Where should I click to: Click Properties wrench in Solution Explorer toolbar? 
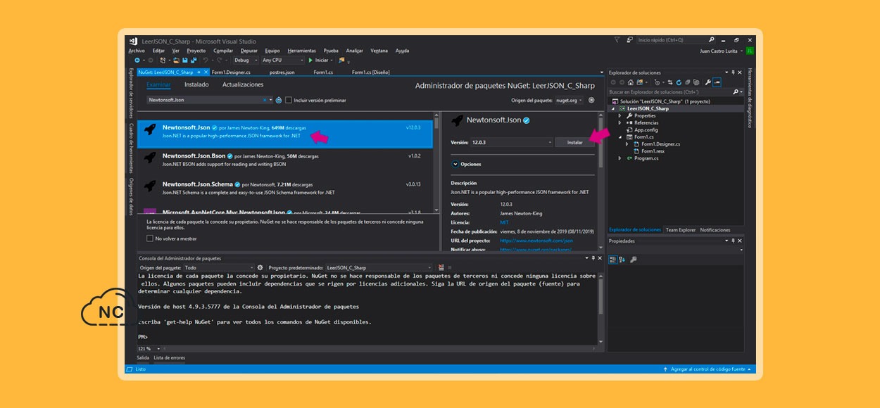[x=708, y=82]
